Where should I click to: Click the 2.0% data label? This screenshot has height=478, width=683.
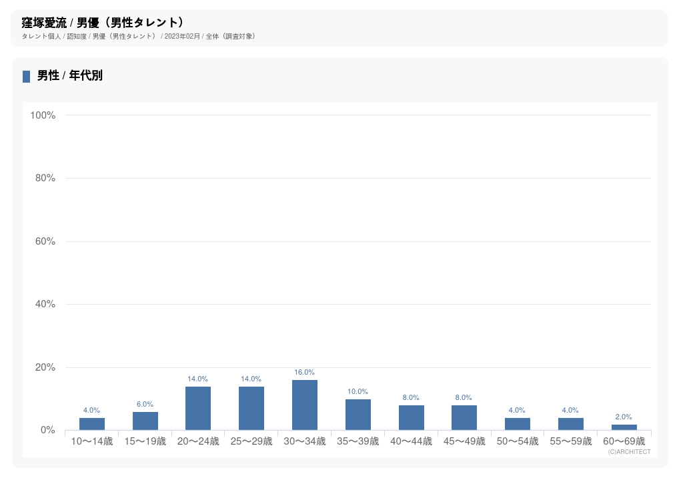point(624,417)
